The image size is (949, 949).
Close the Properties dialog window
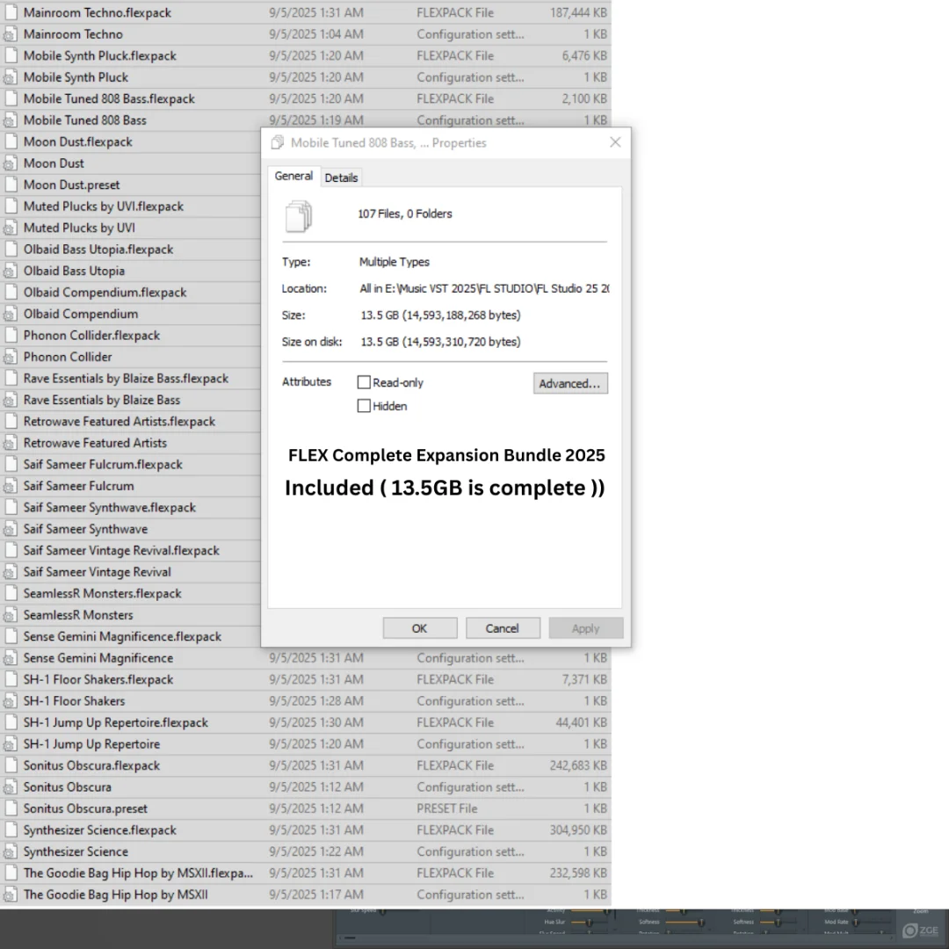(615, 142)
